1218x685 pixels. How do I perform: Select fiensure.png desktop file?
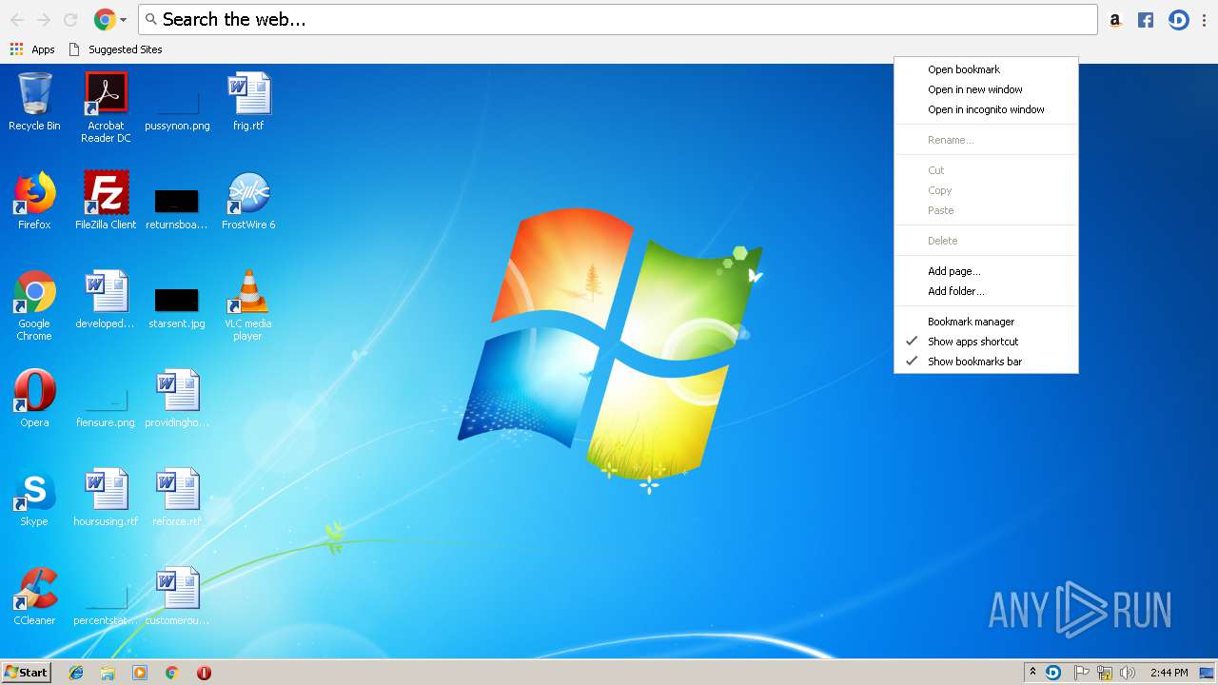[x=106, y=407]
